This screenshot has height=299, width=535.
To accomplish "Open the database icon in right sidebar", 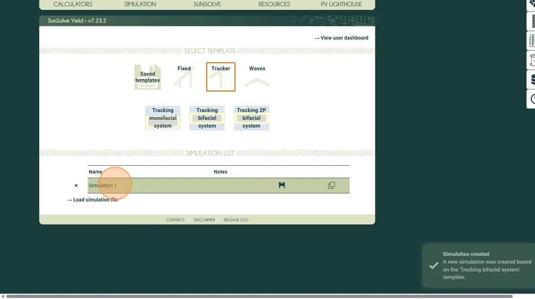I will pyautogui.click(x=532, y=79).
